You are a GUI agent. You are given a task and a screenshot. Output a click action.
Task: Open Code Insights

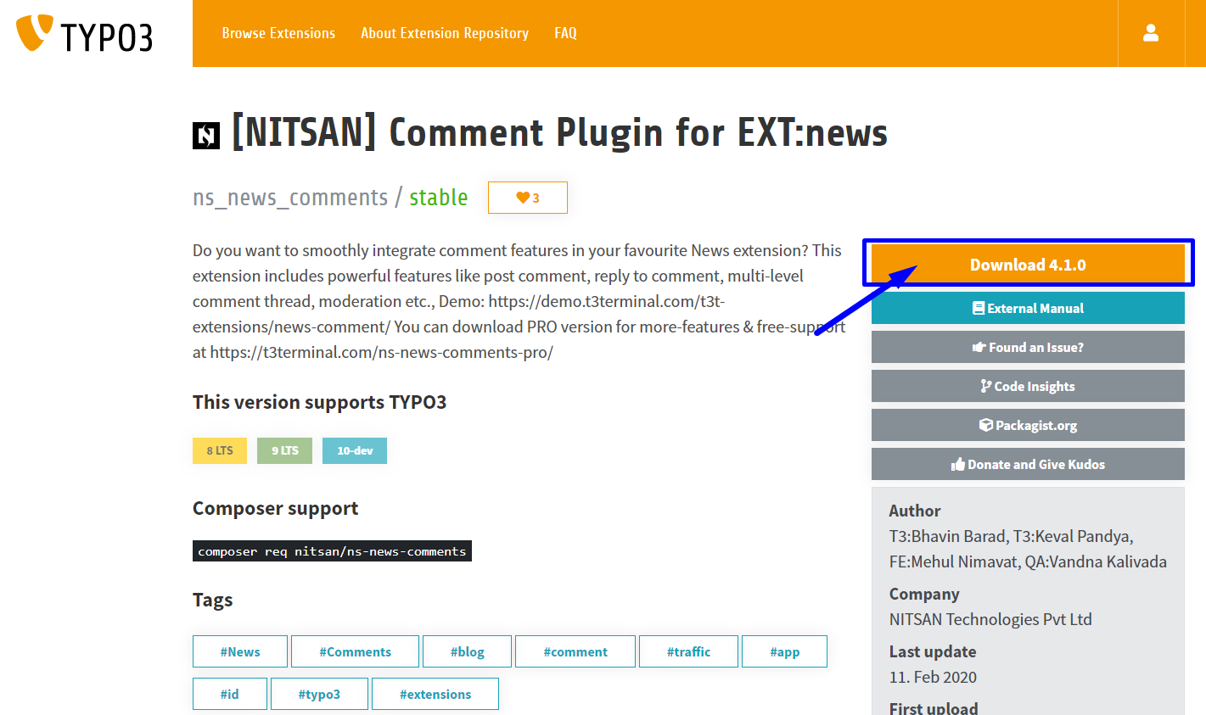pyautogui.click(x=1028, y=386)
